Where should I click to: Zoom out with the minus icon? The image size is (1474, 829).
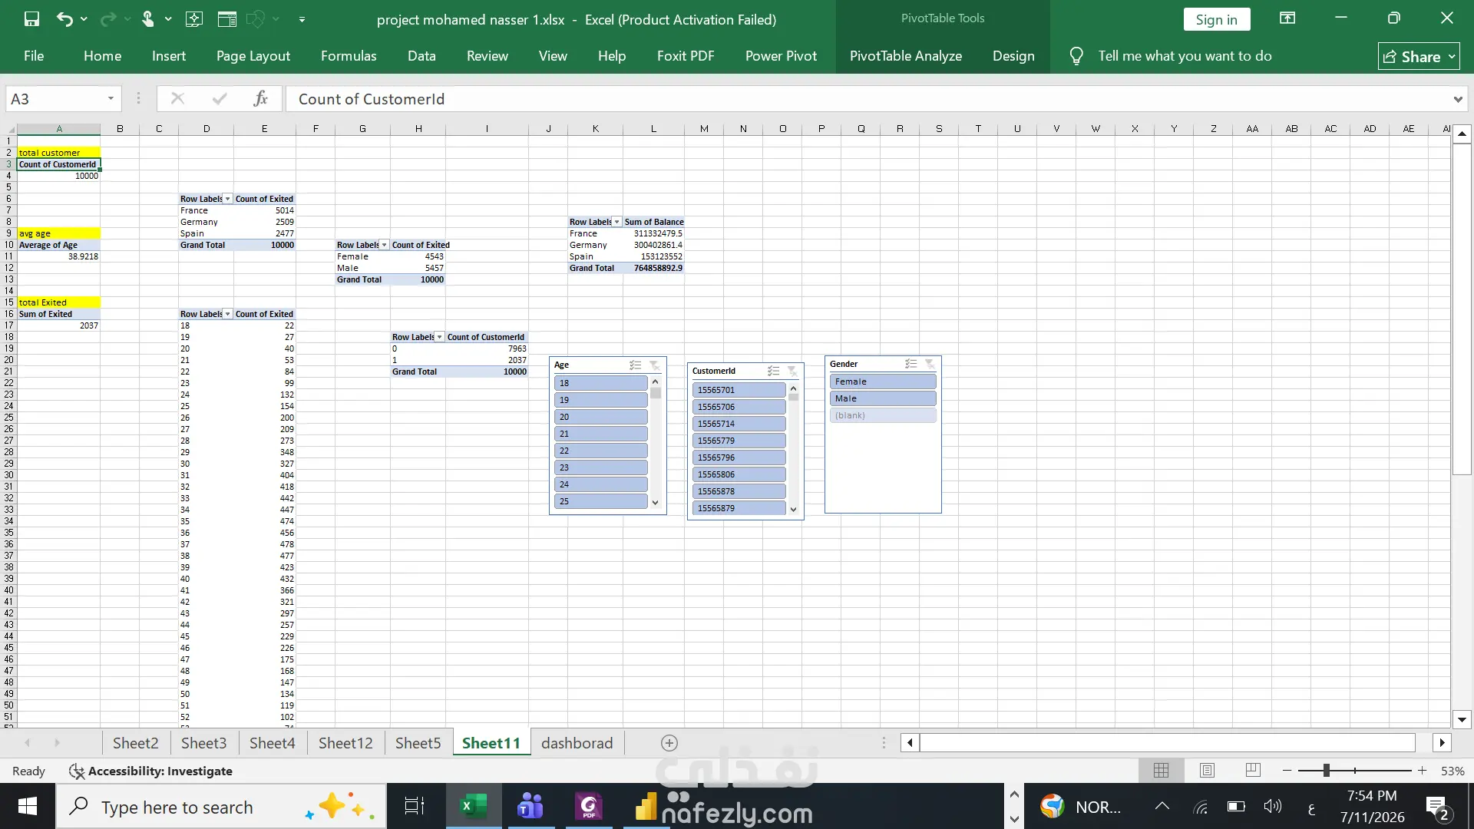coord(1287,771)
